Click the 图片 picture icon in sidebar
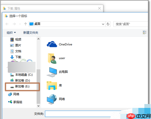 tap(12, 45)
